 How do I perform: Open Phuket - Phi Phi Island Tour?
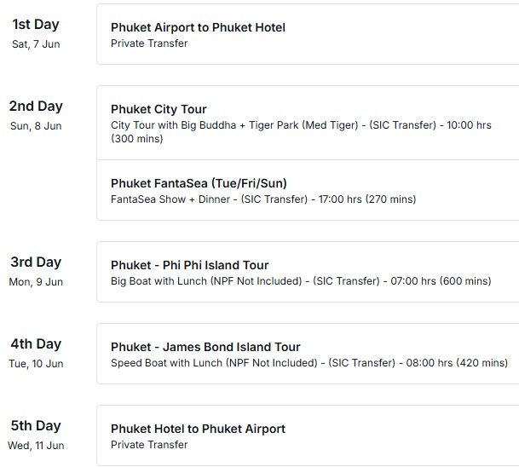190,265
